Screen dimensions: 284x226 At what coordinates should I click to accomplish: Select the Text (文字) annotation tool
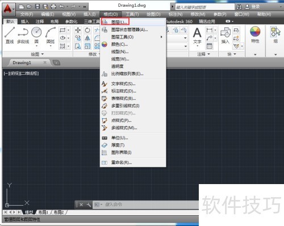[197, 36]
